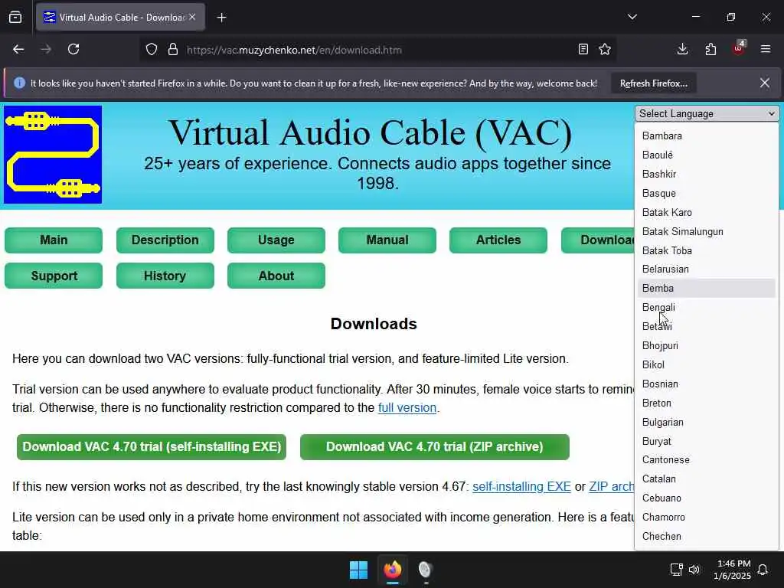Open version 4.67 ZIP archive link
The height and width of the screenshot is (588, 784).
coord(612,486)
